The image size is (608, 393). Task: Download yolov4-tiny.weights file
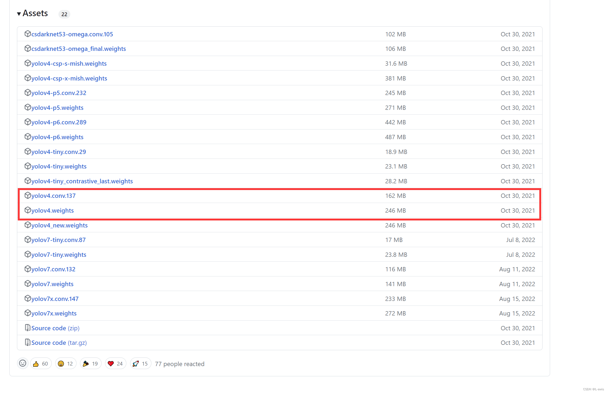tap(59, 166)
